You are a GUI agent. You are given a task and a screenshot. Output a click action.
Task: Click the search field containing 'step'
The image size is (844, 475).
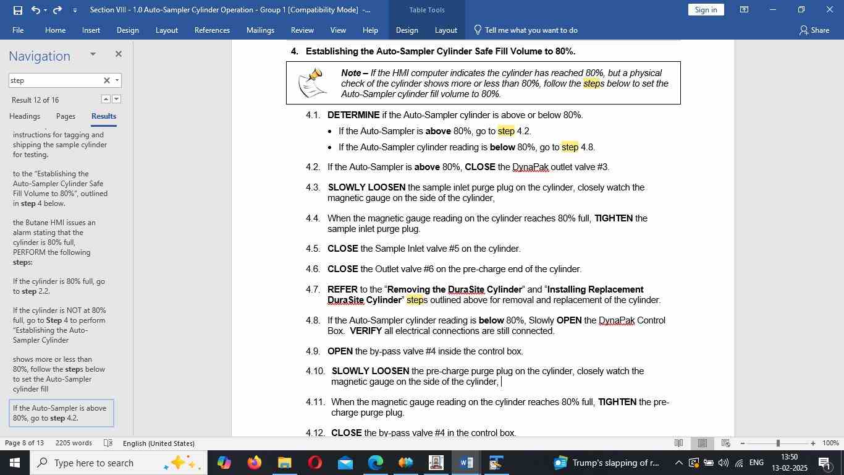pyautogui.click(x=54, y=80)
